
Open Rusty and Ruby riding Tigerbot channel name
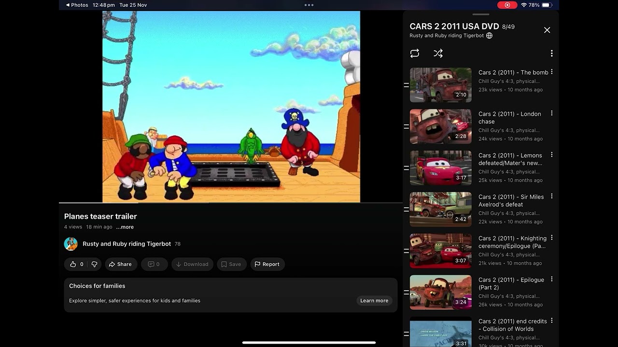click(126, 244)
